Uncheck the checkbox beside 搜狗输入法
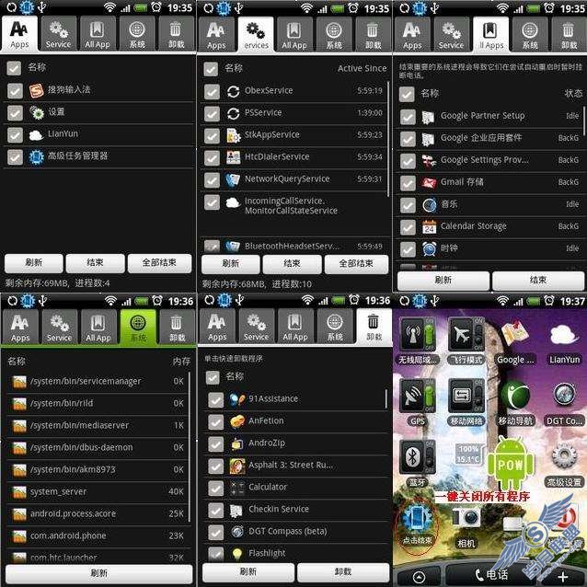The width and height of the screenshot is (587, 587). [15, 90]
